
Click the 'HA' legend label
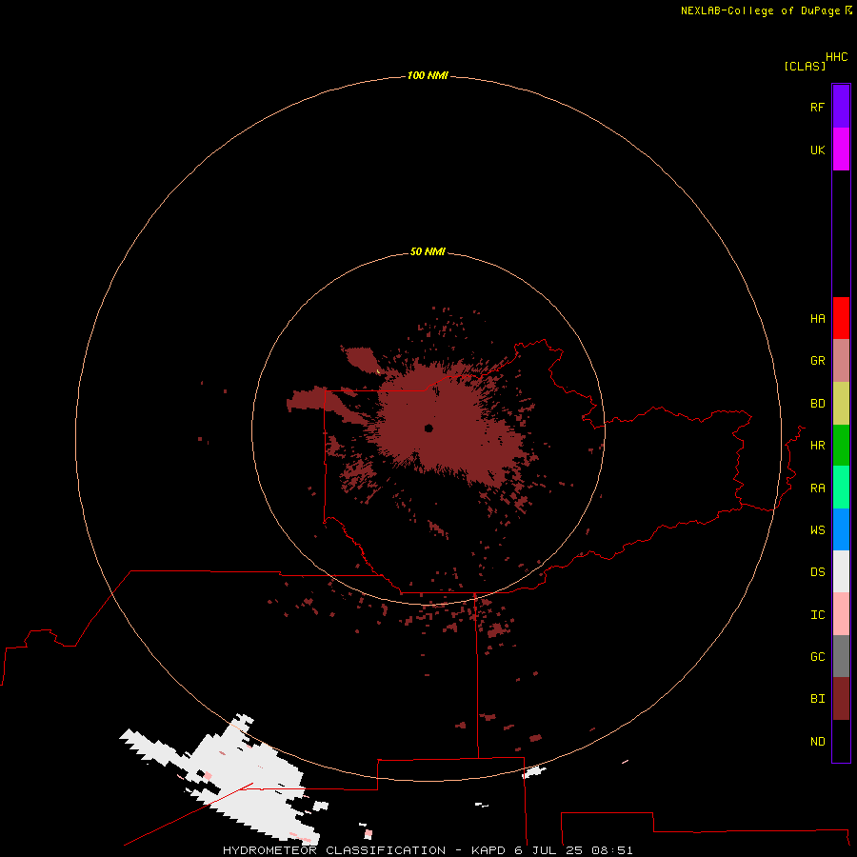(x=817, y=318)
